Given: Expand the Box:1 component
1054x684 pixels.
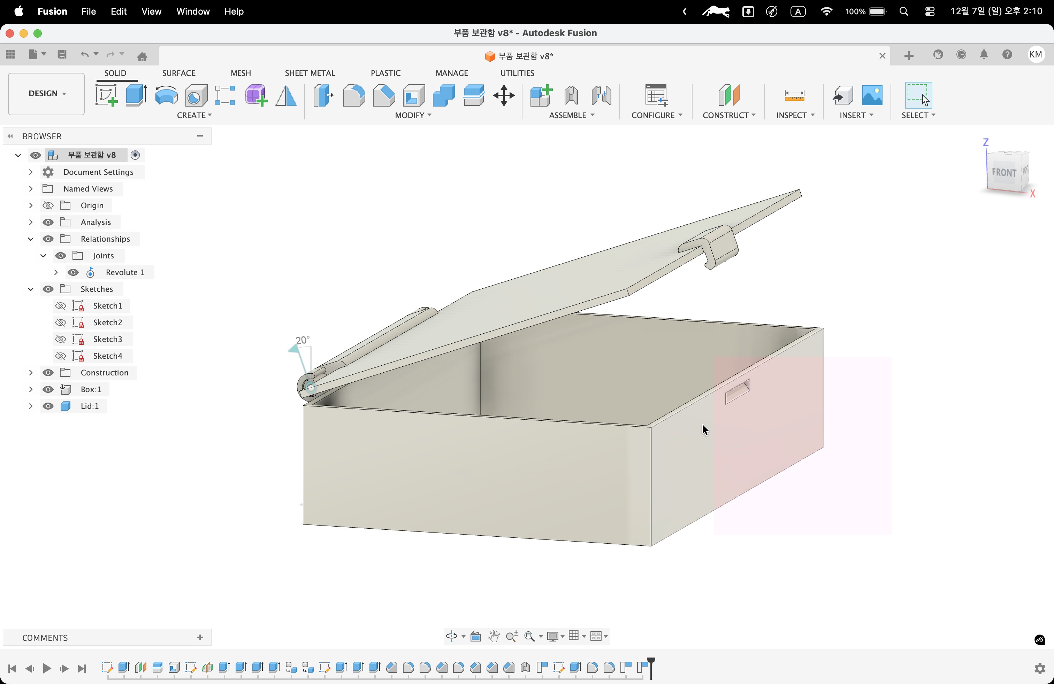Looking at the screenshot, I should coord(31,389).
